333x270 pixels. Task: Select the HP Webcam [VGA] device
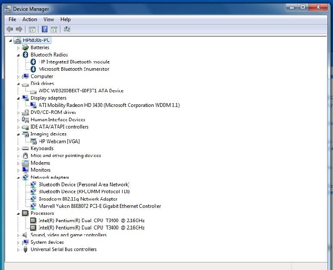(x=59, y=141)
